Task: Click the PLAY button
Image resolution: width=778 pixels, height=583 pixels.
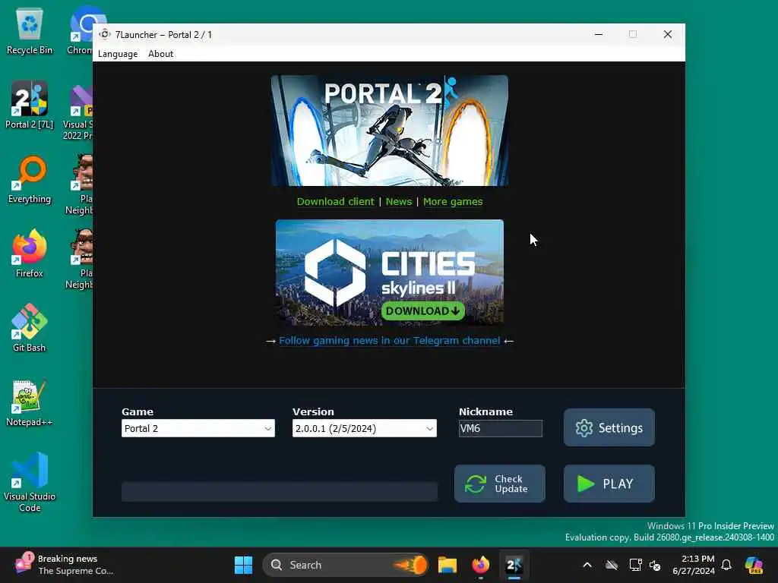Action: 609,484
